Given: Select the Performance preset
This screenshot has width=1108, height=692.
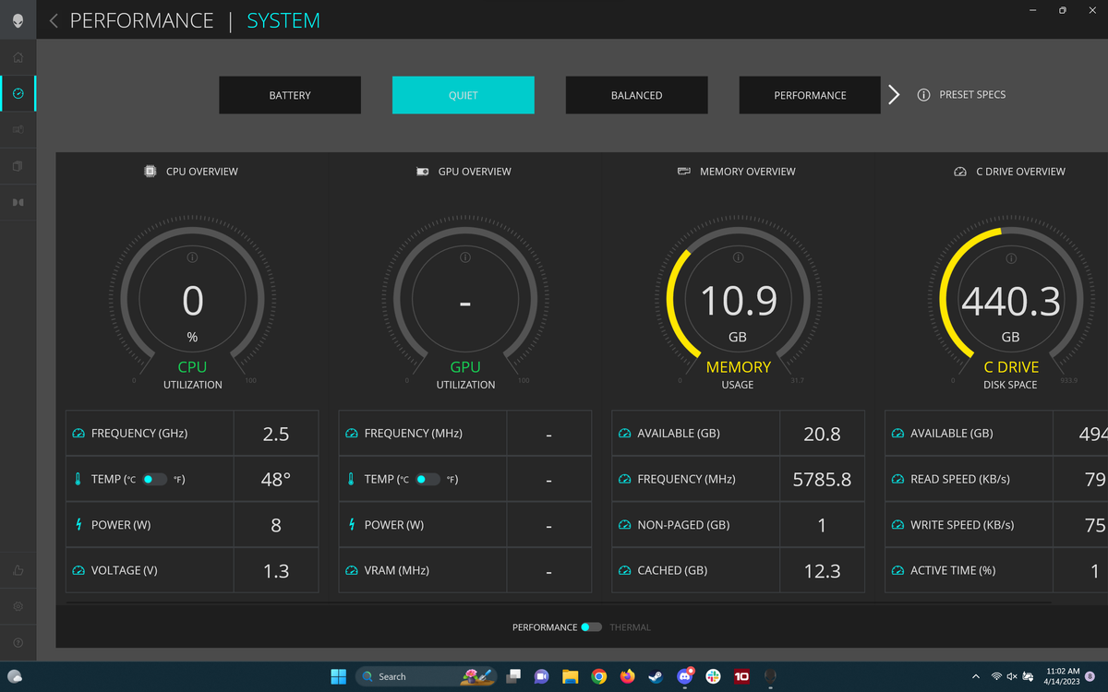Looking at the screenshot, I should point(810,95).
